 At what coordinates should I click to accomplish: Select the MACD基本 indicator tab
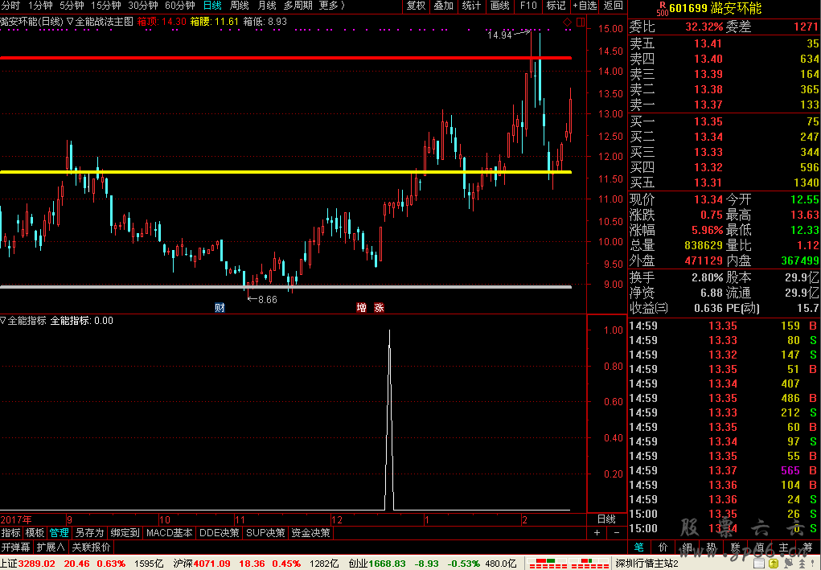click(169, 532)
